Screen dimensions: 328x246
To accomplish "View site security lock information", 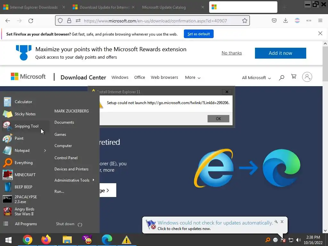I will pyautogui.click(x=69, y=21).
